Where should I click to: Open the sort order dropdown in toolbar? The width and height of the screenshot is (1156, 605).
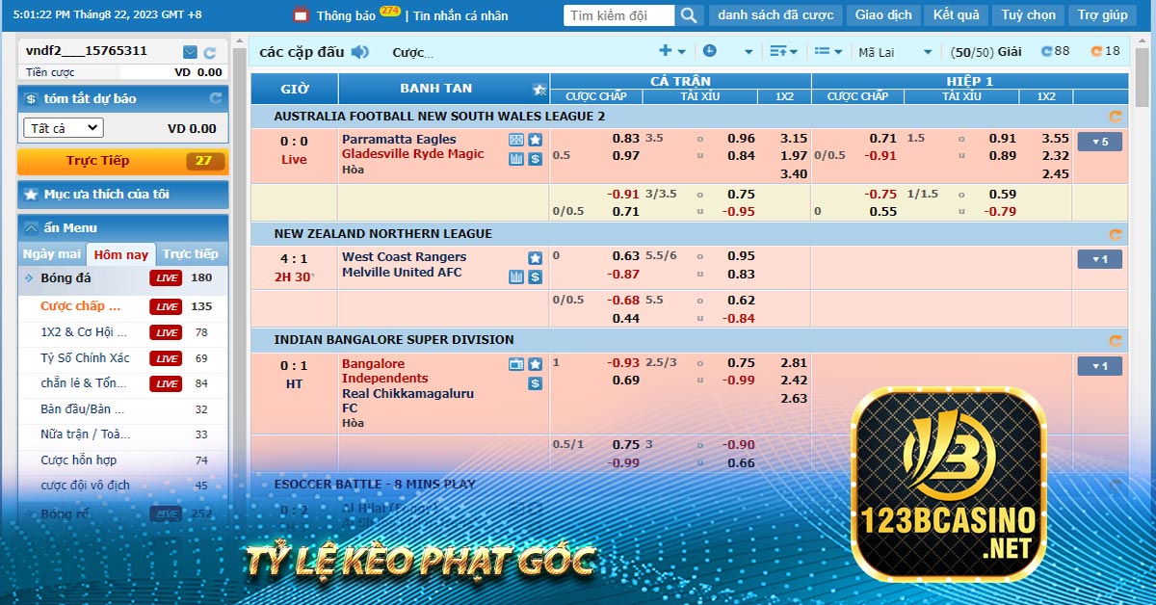click(784, 52)
